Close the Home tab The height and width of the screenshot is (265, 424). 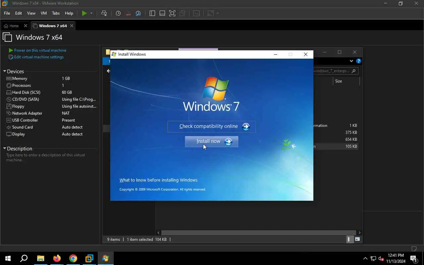(26, 26)
